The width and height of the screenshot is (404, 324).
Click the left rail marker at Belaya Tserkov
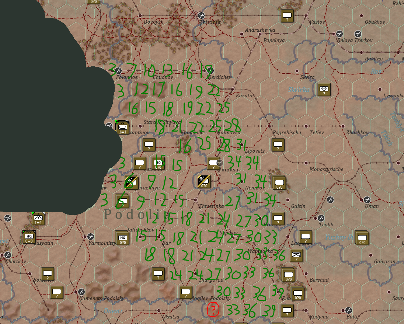(x=339, y=34)
